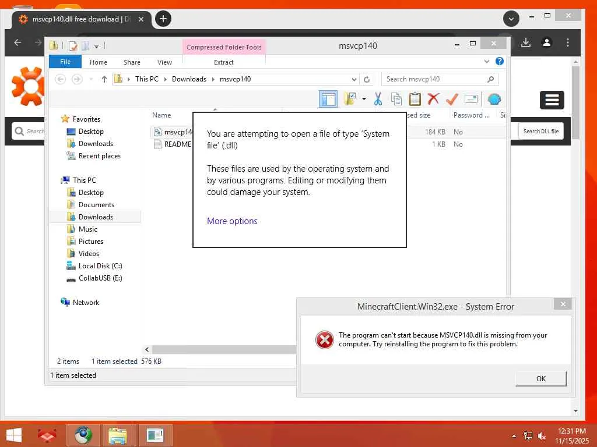The height and width of the screenshot is (447, 597).
Task: Select the Compressed Folder Tools contextual tab
Action: tap(224, 47)
